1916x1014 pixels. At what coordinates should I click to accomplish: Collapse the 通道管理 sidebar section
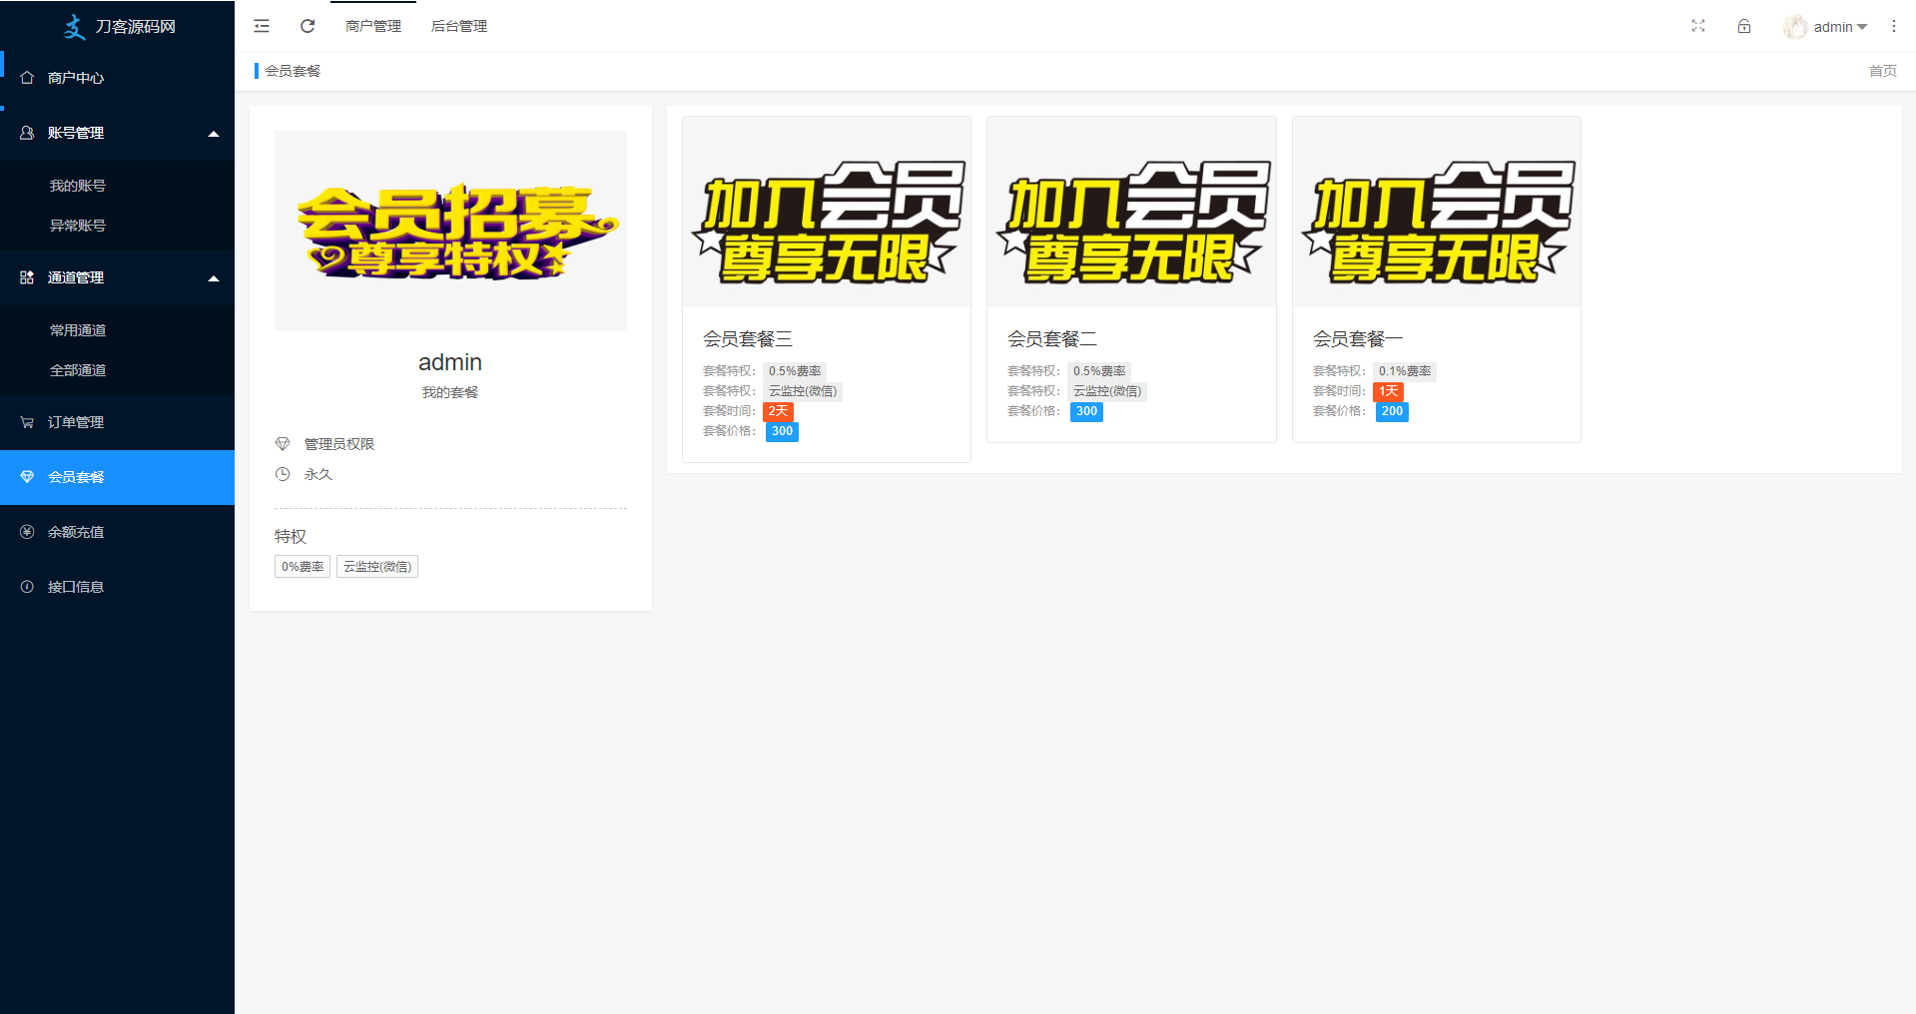click(x=213, y=278)
